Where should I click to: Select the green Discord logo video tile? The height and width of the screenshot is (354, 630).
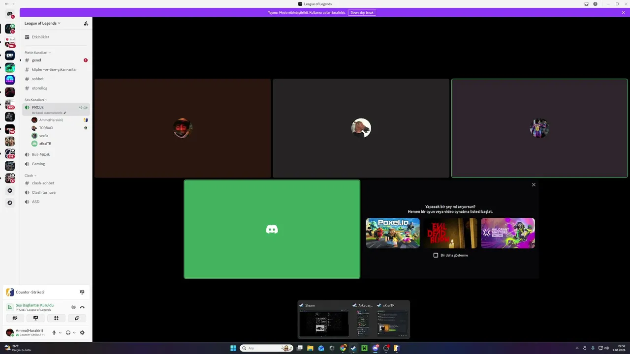pos(272,229)
